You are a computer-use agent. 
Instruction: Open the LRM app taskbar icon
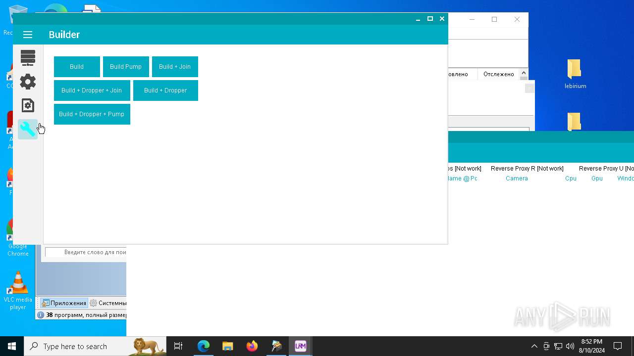(301, 346)
